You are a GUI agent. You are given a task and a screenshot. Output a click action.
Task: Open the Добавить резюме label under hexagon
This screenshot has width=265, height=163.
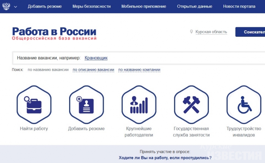(x=86, y=129)
